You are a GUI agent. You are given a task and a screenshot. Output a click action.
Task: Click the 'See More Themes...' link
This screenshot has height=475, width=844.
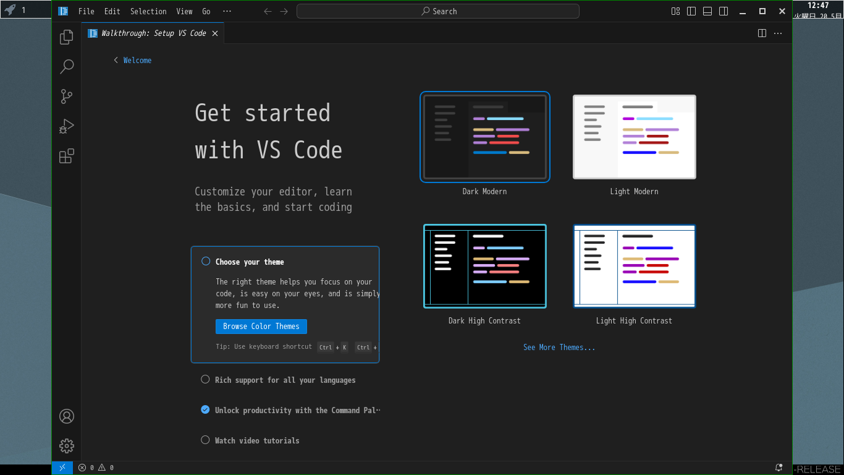pyautogui.click(x=559, y=348)
